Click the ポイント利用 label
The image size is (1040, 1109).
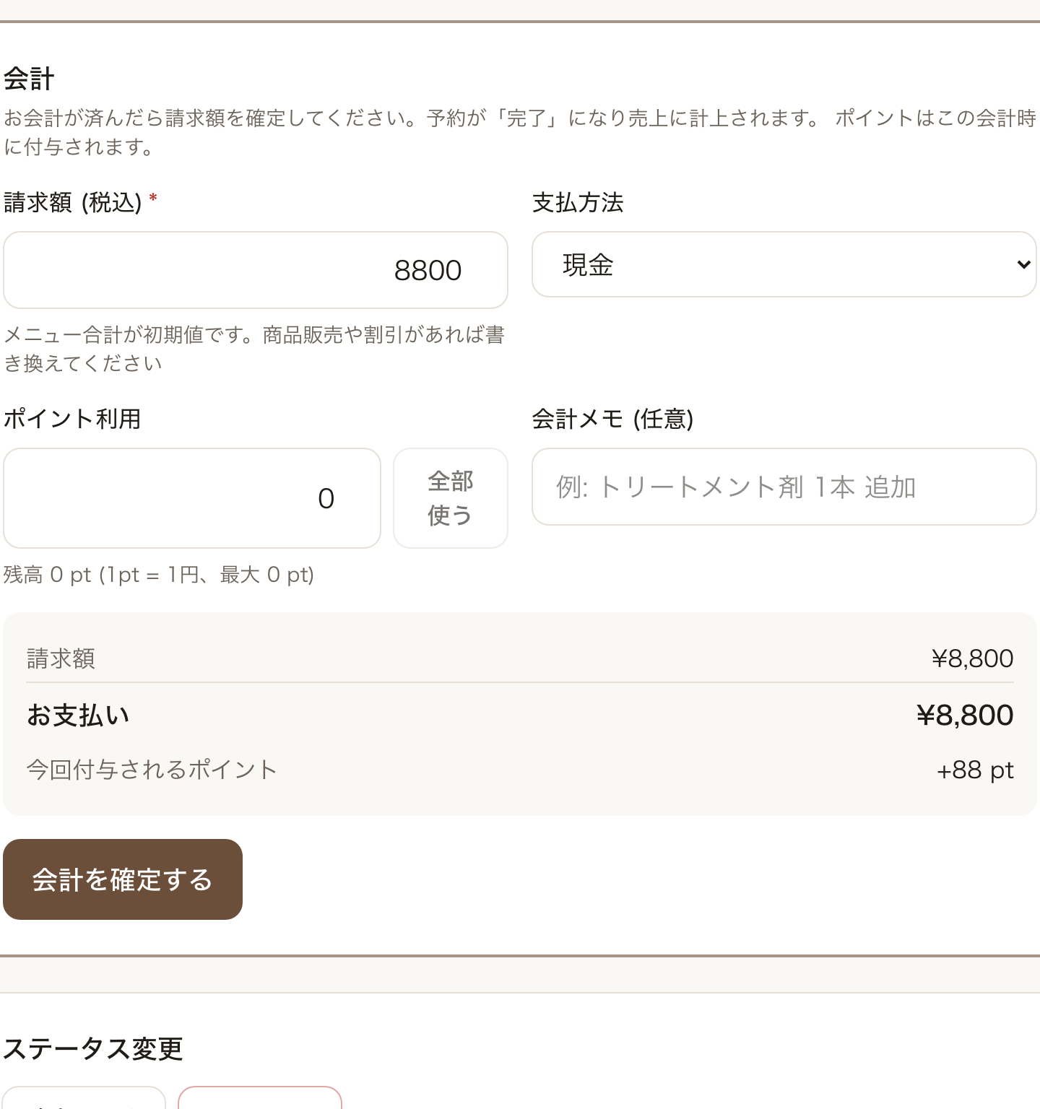(x=72, y=419)
